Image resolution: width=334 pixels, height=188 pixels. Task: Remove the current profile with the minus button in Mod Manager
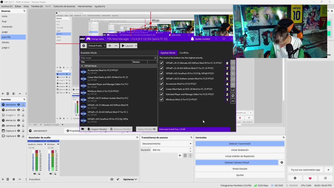point(116,46)
